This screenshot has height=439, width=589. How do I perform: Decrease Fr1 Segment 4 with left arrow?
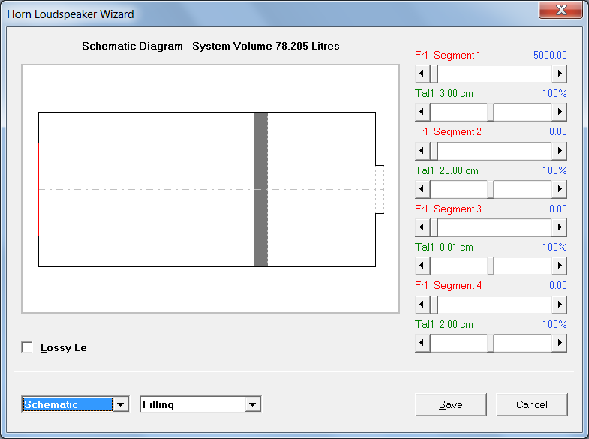422,304
